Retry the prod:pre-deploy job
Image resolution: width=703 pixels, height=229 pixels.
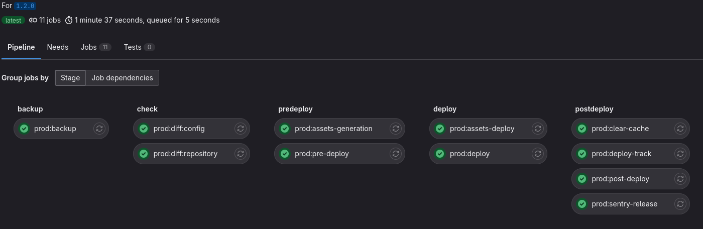tap(396, 154)
